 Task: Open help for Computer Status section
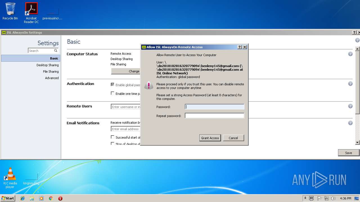tap(350, 54)
